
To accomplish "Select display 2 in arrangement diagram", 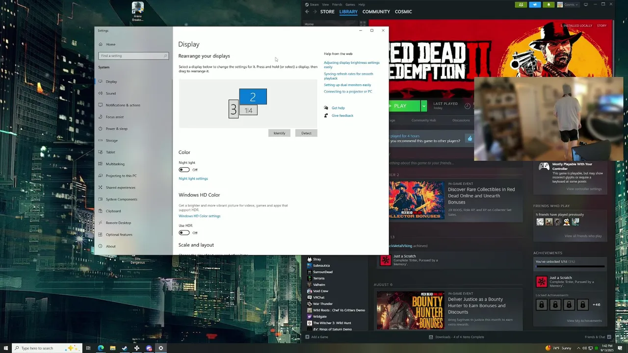I will (x=253, y=97).
